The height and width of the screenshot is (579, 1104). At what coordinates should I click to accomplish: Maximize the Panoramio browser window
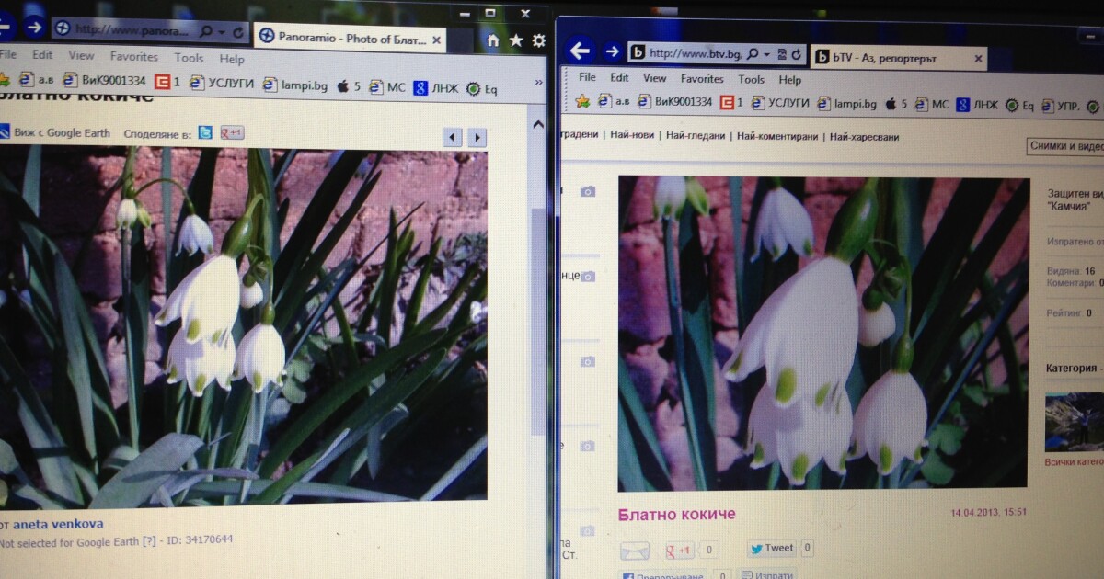(490, 12)
